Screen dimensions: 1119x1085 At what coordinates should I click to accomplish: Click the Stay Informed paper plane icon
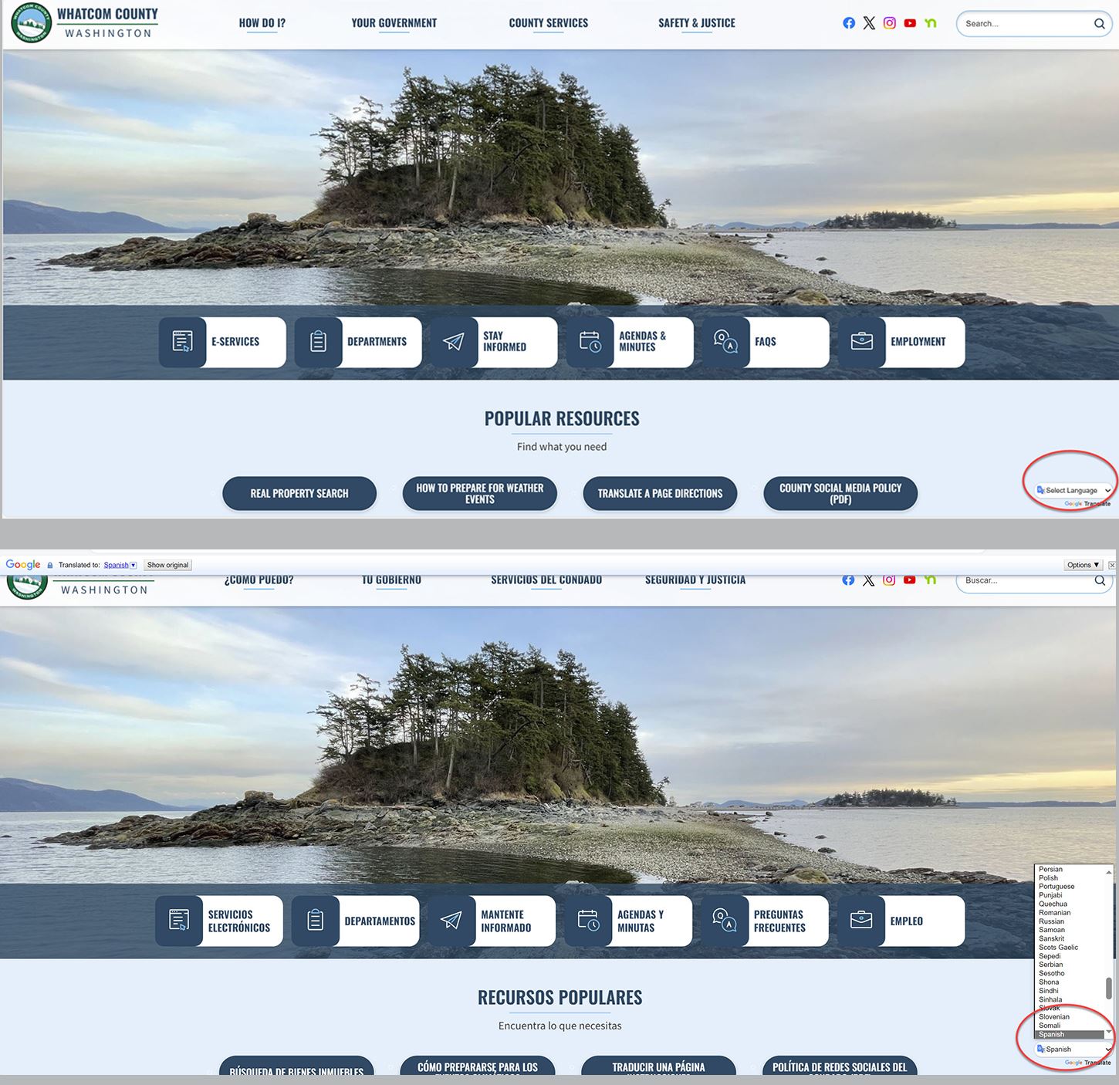(x=454, y=342)
